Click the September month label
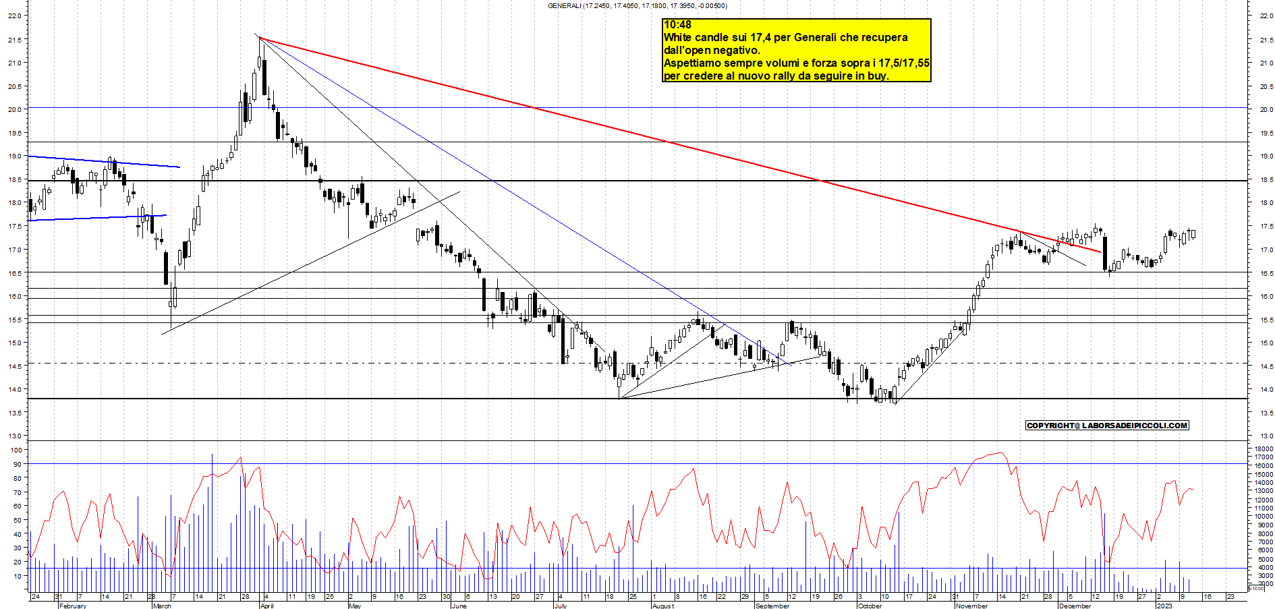The image size is (1275, 609). coord(772,606)
